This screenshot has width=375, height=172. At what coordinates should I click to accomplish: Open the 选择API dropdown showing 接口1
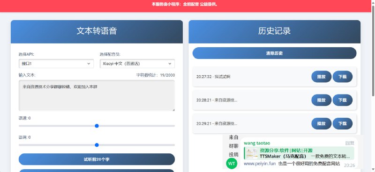click(x=56, y=64)
